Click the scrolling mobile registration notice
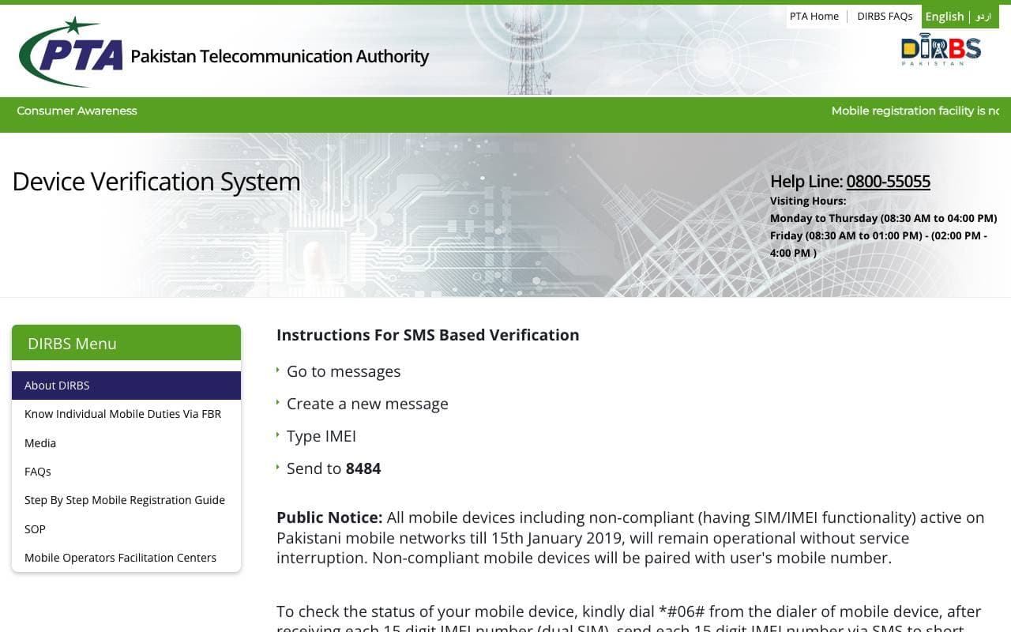Viewport: 1011px width, 632px height. pos(915,111)
